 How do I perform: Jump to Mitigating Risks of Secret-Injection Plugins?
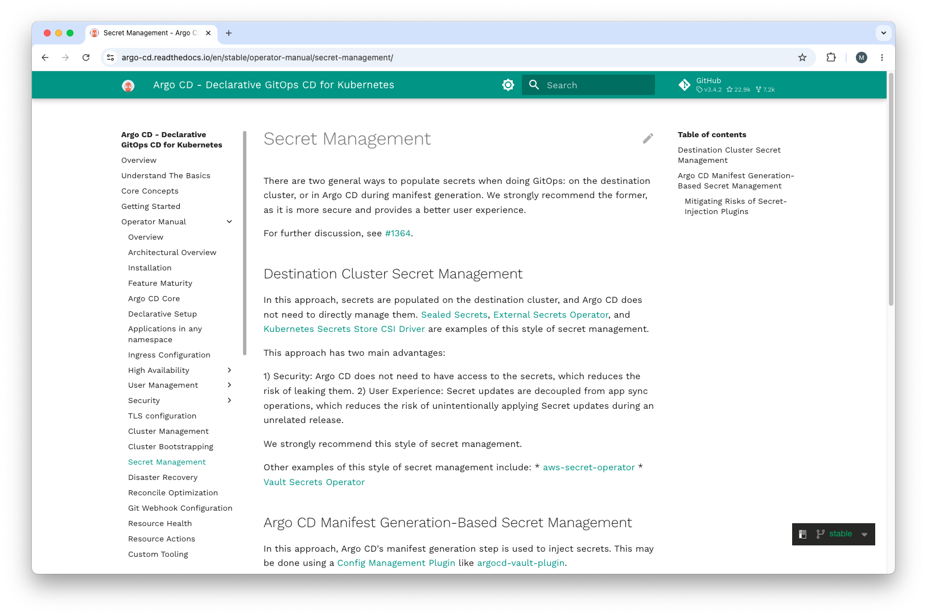[735, 206]
